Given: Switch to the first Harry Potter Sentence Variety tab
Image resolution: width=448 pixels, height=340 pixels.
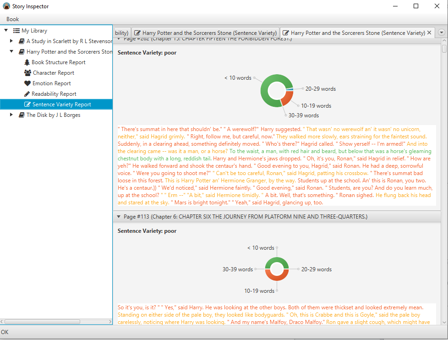Looking at the screenshot, I should 205,33.
